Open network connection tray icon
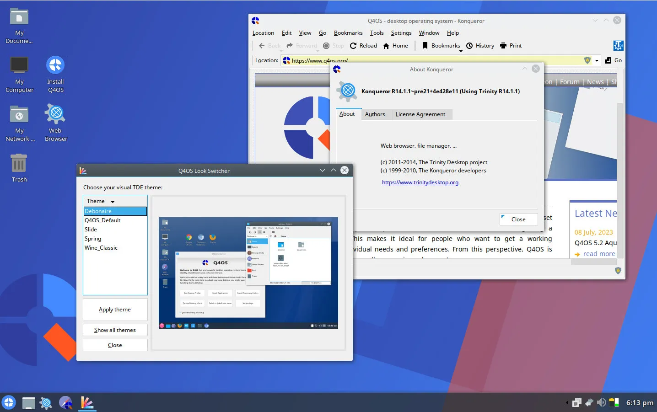657x412 pixels. click(589, 402)
